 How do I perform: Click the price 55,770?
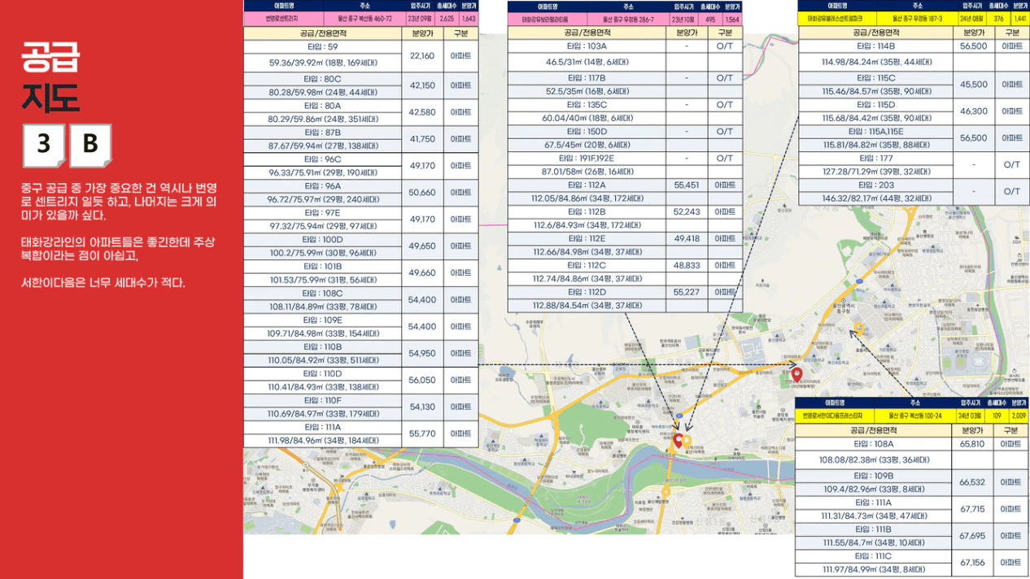(x=422, y=434)
